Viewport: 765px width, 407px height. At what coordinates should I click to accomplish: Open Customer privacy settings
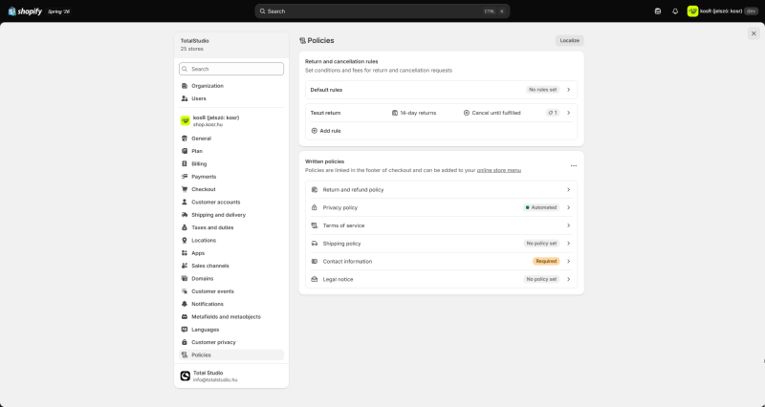coord(231,342)
